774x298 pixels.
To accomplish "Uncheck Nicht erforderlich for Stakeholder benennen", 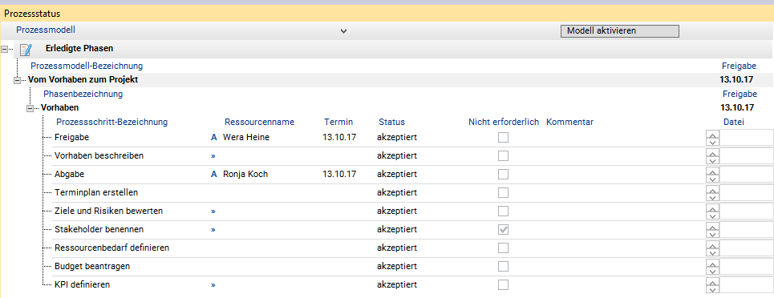I will (503, 229).
